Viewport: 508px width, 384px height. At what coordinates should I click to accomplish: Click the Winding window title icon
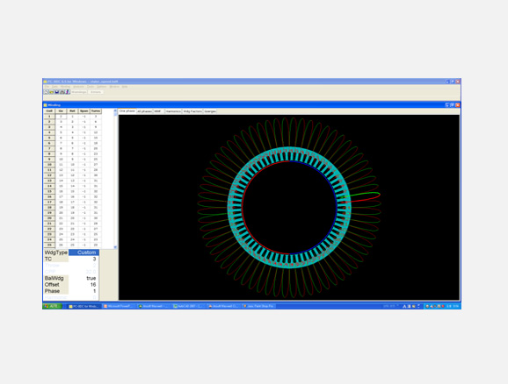pyautogui.click(x=46, y=105)
